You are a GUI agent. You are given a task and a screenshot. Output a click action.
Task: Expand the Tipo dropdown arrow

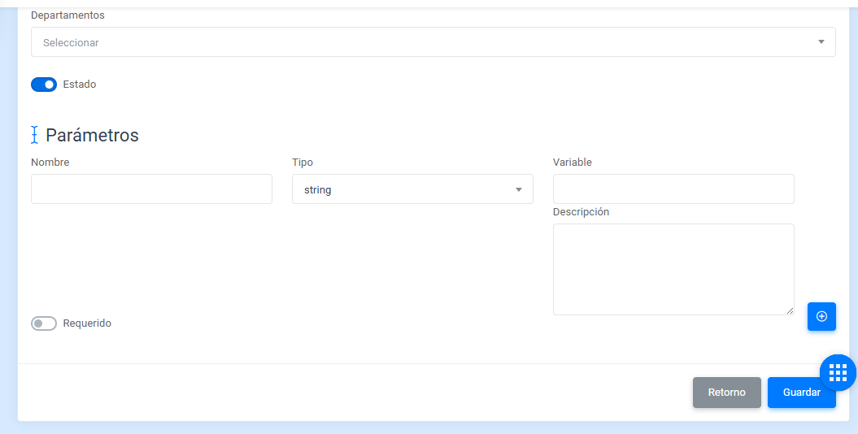[x=518, y=189]
